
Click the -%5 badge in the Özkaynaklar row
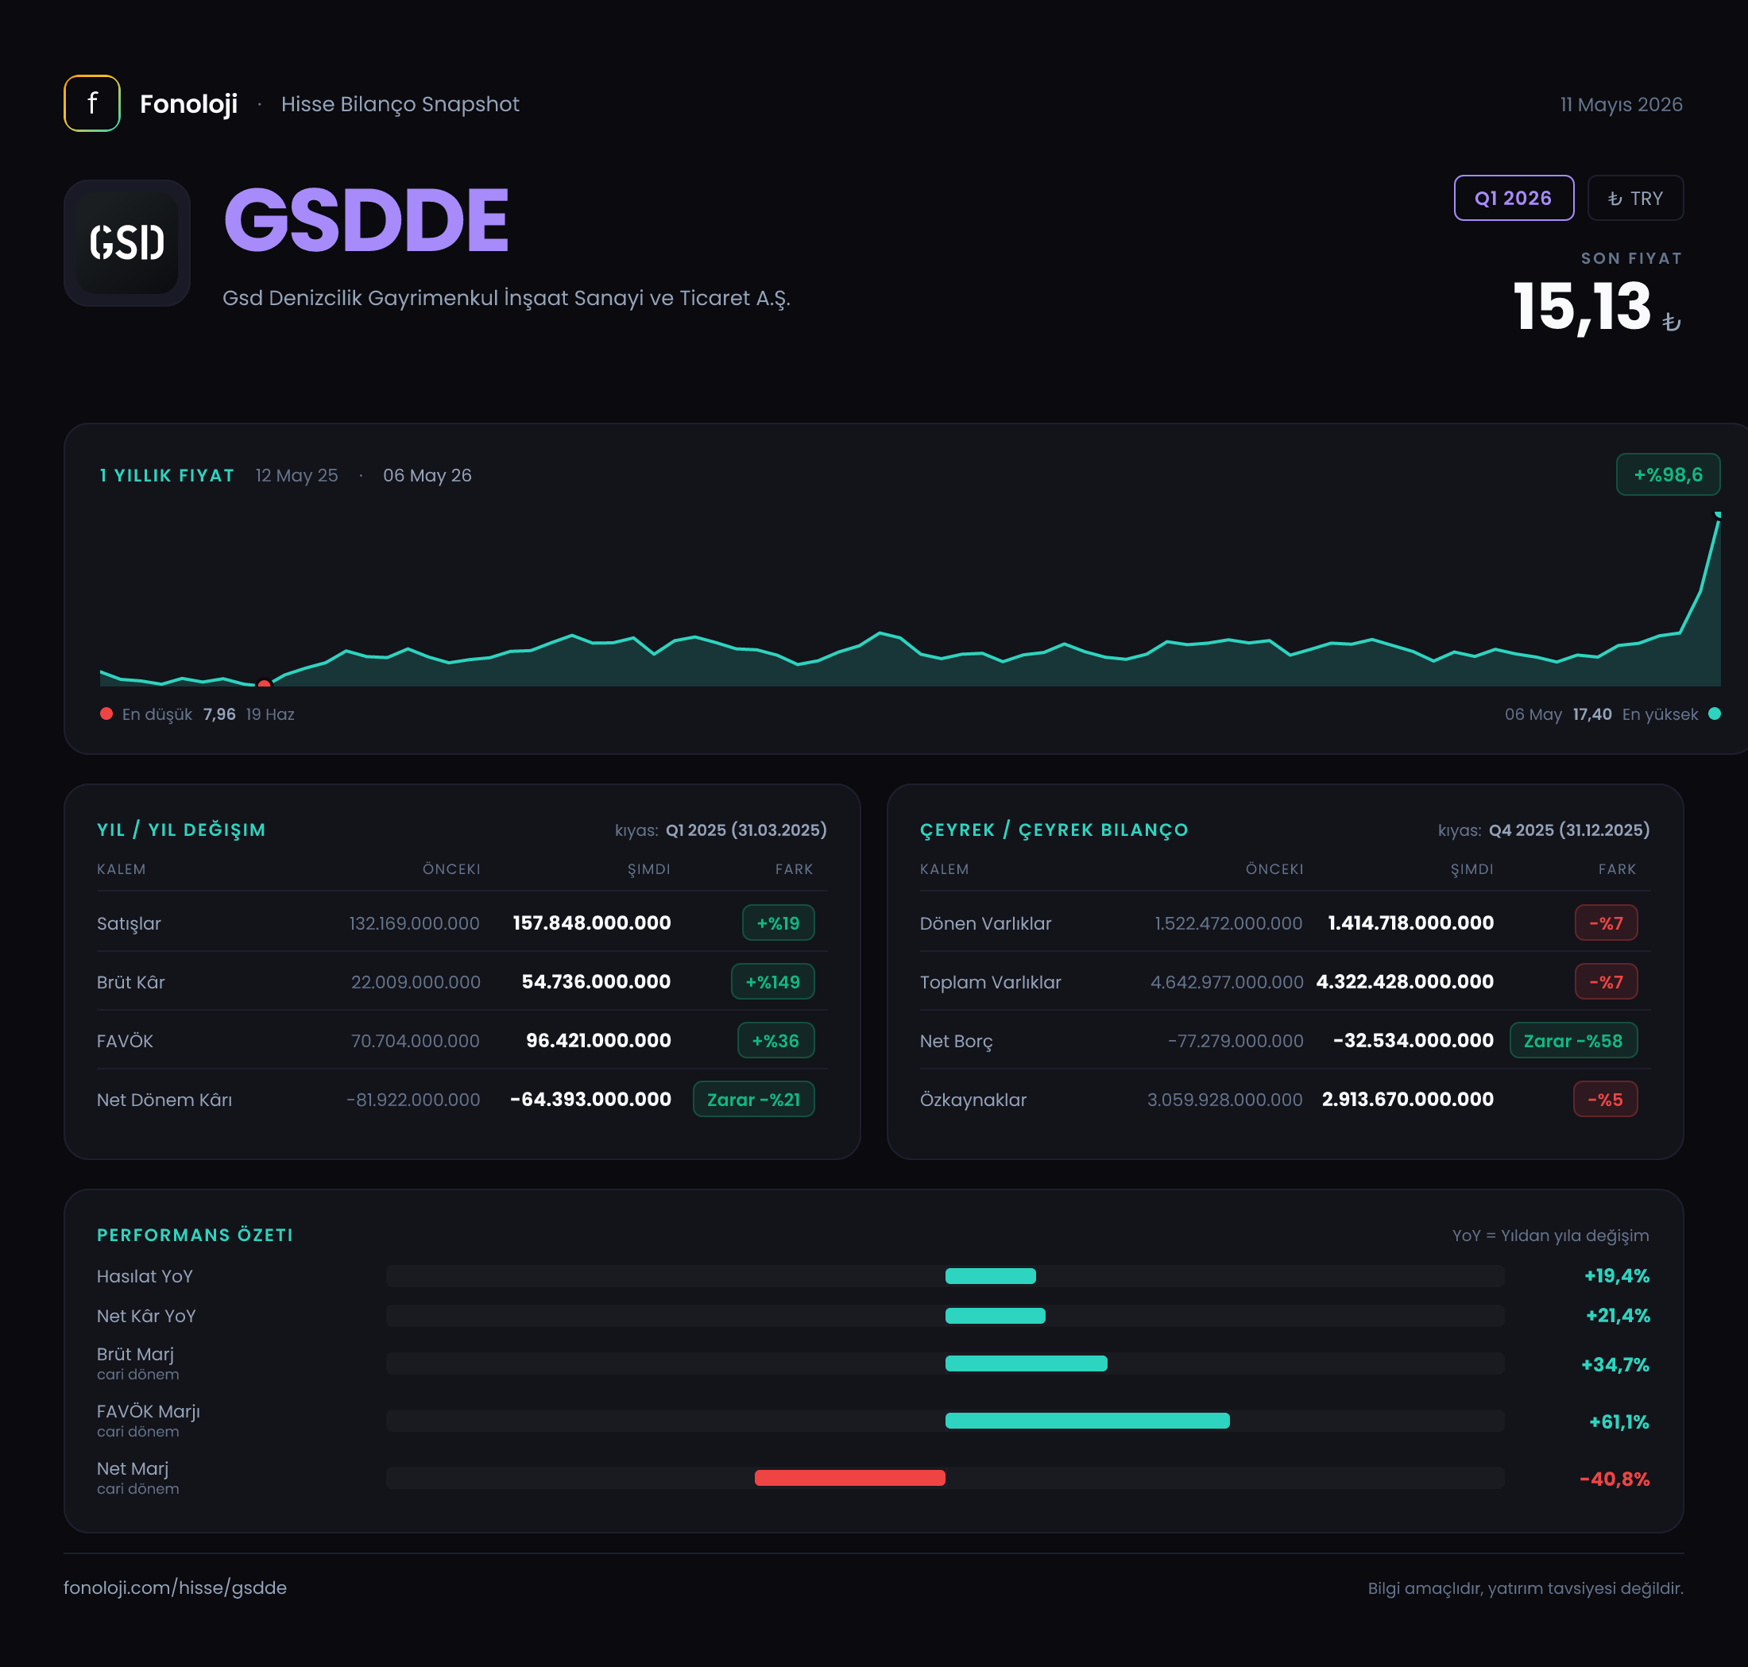[x=1606, y=1099]
